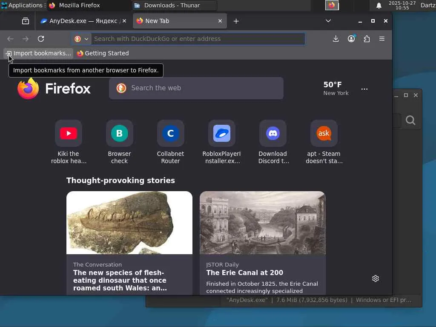Open the Downloads panel icon
The width and height of the screenshot is (436, 327).
click(336, 39)
